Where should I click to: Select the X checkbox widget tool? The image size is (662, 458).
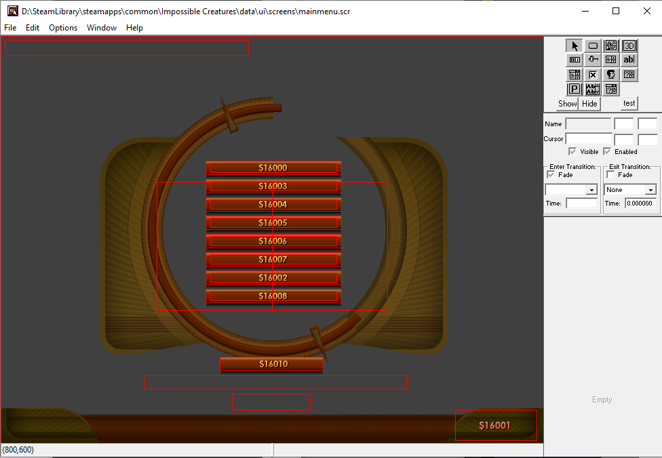(593, 75)
